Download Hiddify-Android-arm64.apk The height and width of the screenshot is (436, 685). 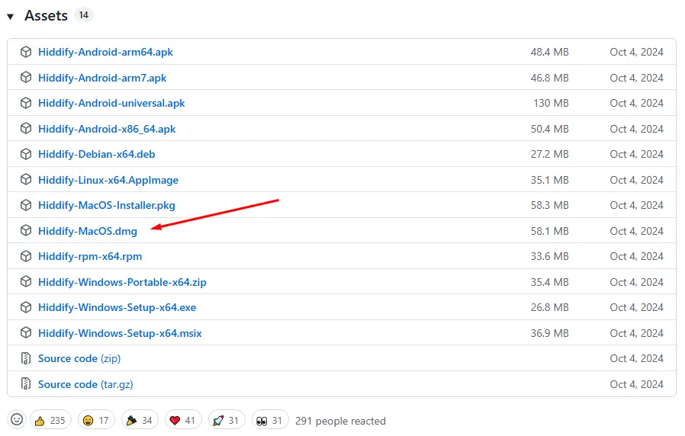pyautogui.click(x=105, y=52)
